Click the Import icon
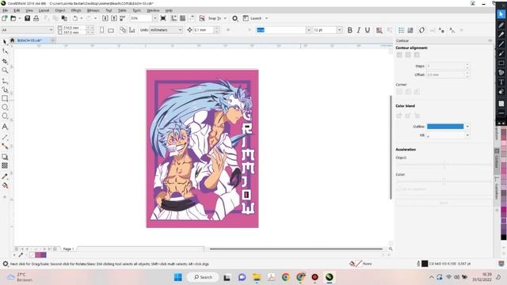This screenshot has width=507, height=285. pos(105,18)
